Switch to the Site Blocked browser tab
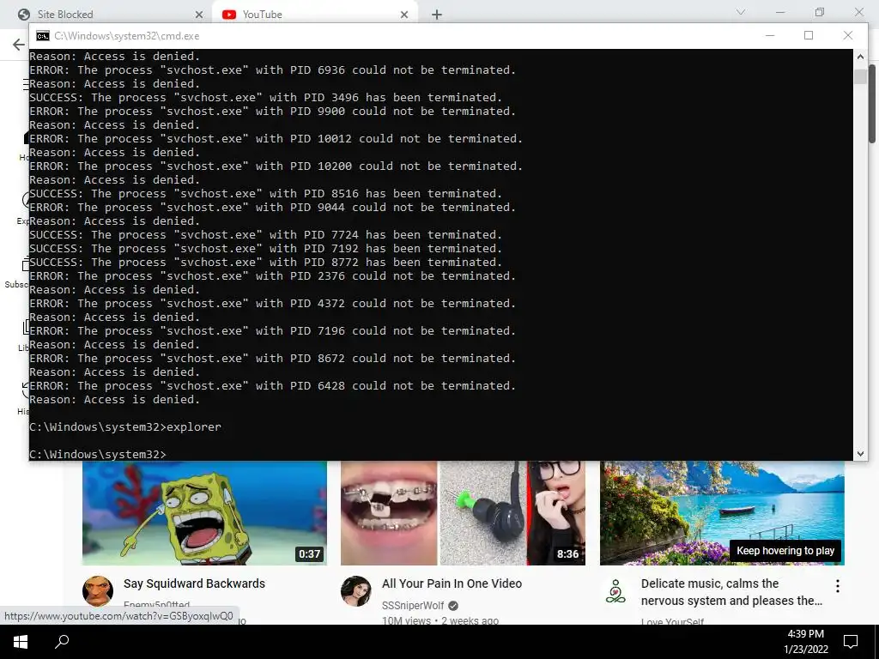 click(x=111, y=14)
